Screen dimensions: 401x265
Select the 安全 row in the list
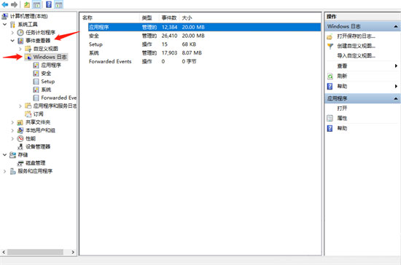(x=204, y=36)
